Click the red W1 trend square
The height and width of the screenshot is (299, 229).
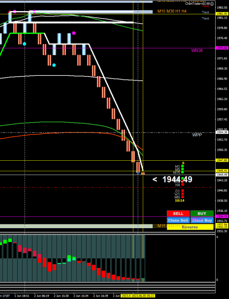(x=183, y=194)
